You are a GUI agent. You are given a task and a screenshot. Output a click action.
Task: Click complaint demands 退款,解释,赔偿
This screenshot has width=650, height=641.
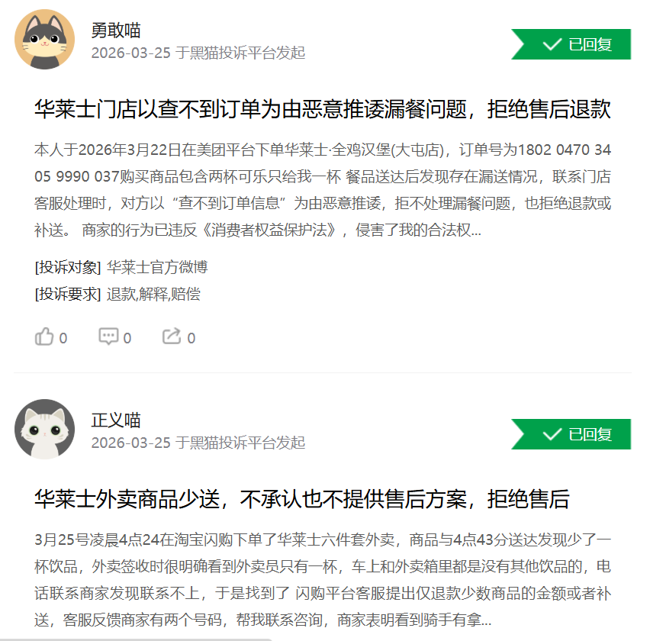click(153, 294)
